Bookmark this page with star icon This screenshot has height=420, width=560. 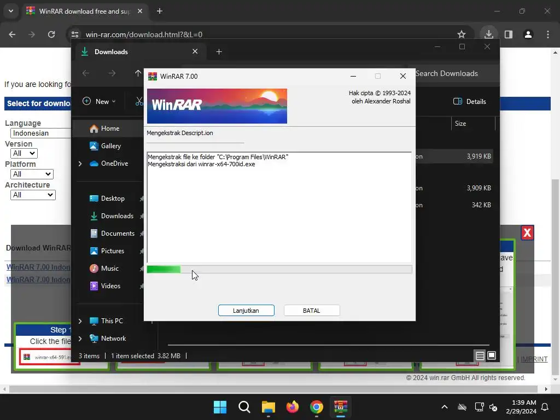462,34
